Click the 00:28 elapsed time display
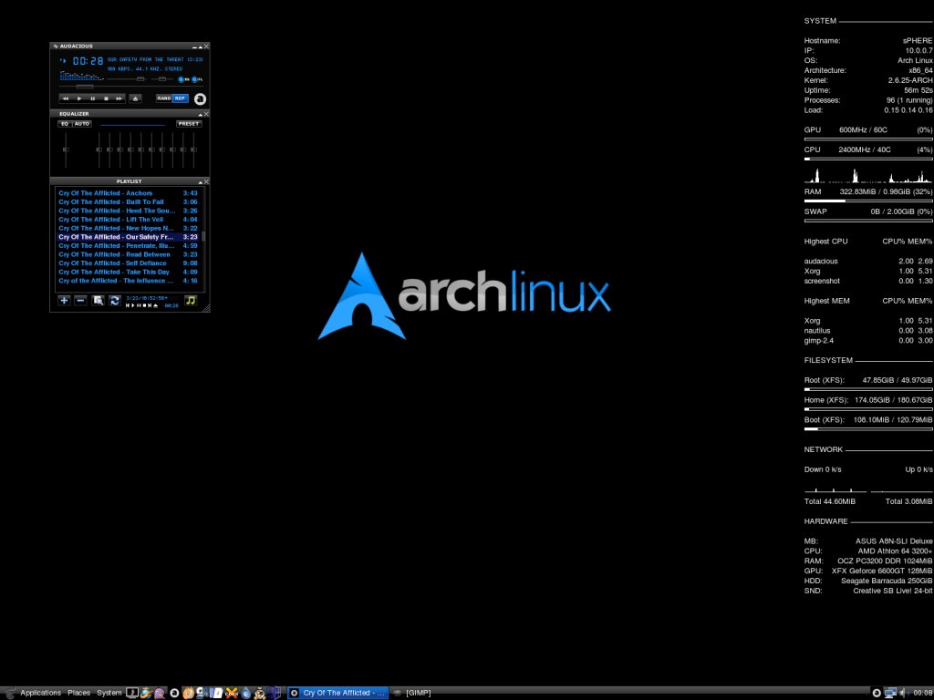934x700 pixels. 88,61
